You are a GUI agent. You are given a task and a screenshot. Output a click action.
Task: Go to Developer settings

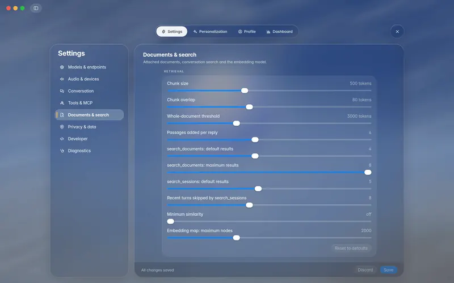(x=89, y=139)
